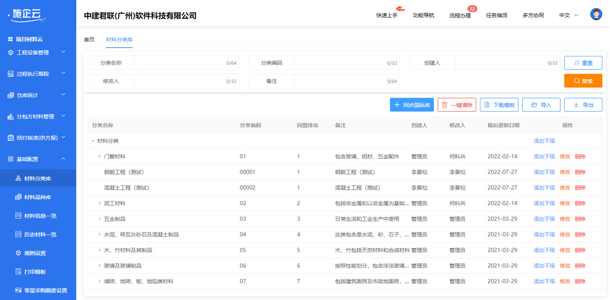Image resolution: width=610 pixels, height=300 pixels.
Task: Click the 仓库统计 icon
Action: tap(11, 95)
